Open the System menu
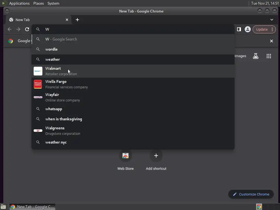 coord(53,3)
